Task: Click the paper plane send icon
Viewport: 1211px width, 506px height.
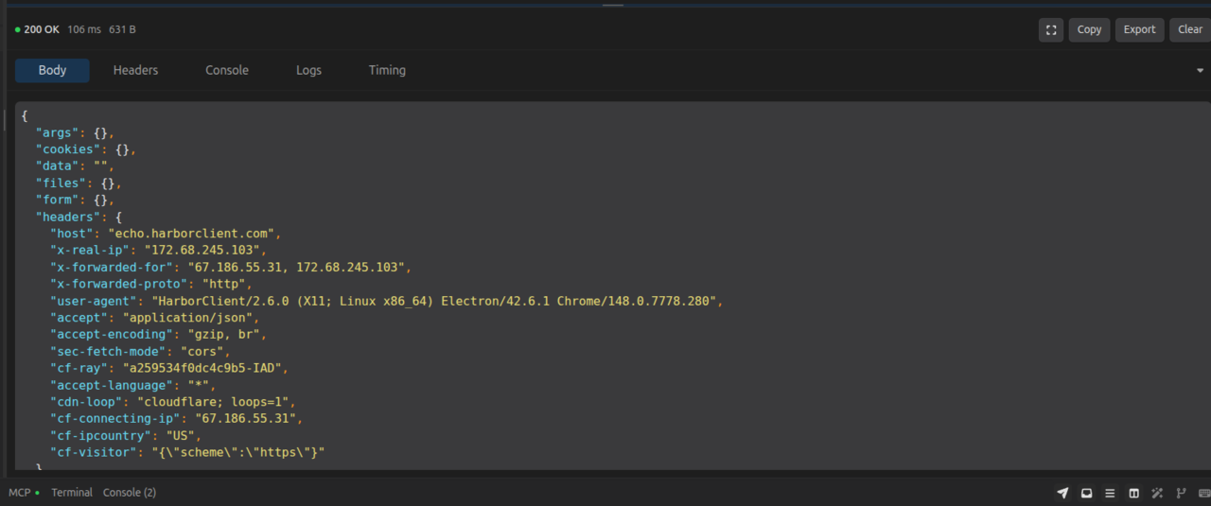Action: point(1062,493)
